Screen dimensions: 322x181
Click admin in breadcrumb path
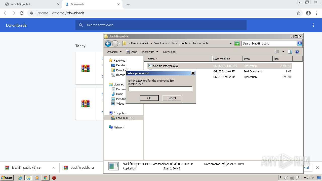(146, 43)
